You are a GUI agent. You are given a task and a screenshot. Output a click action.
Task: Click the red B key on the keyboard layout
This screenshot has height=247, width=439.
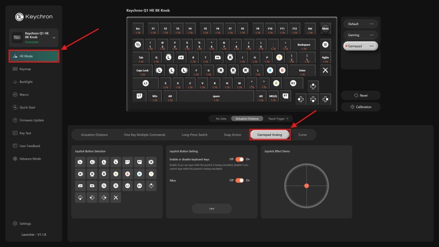(x=282, y=71)
